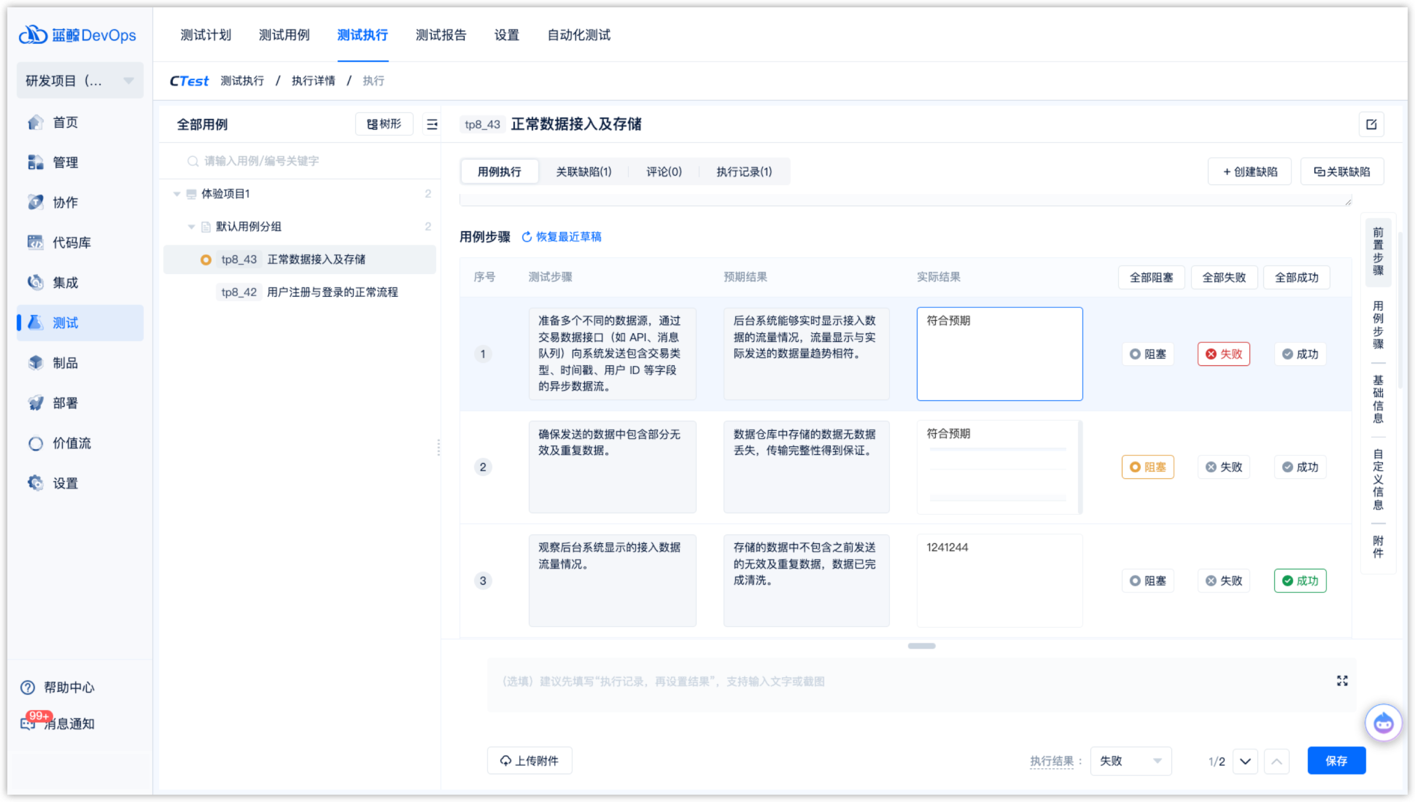
Task: Click the horizontal splitter handle below steps
Action: (921, 646)
